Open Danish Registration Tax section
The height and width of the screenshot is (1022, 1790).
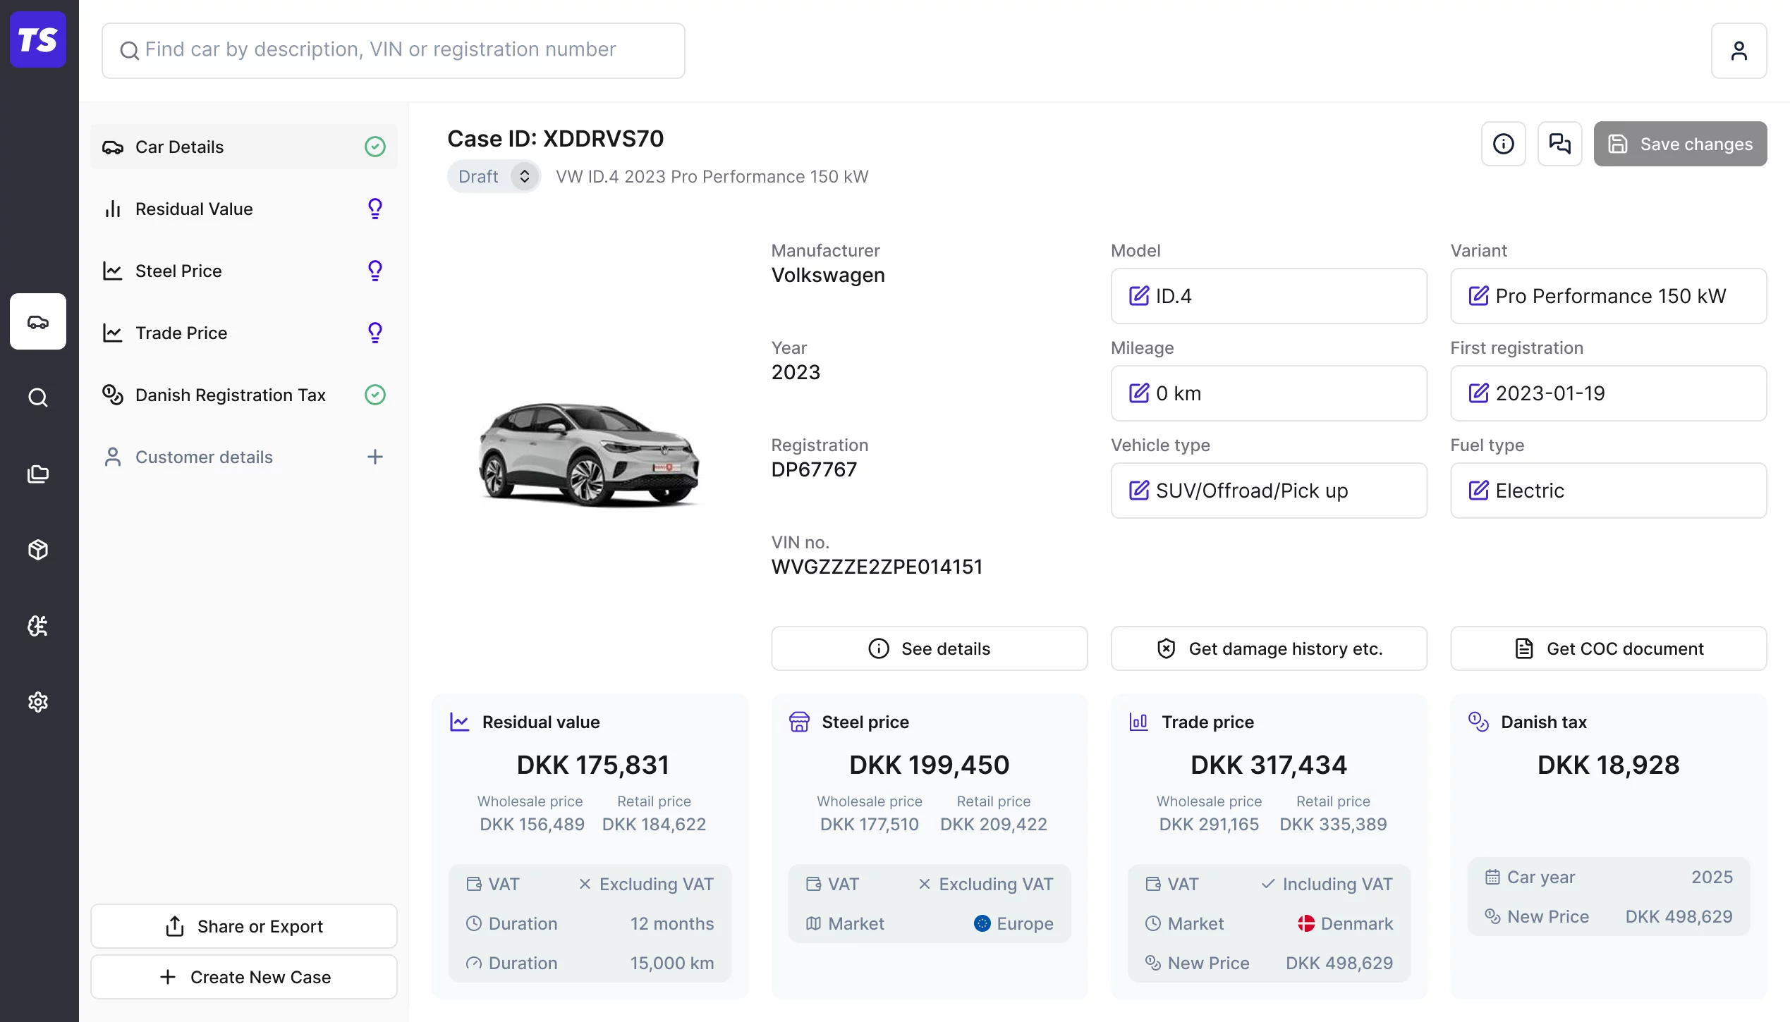230,395
